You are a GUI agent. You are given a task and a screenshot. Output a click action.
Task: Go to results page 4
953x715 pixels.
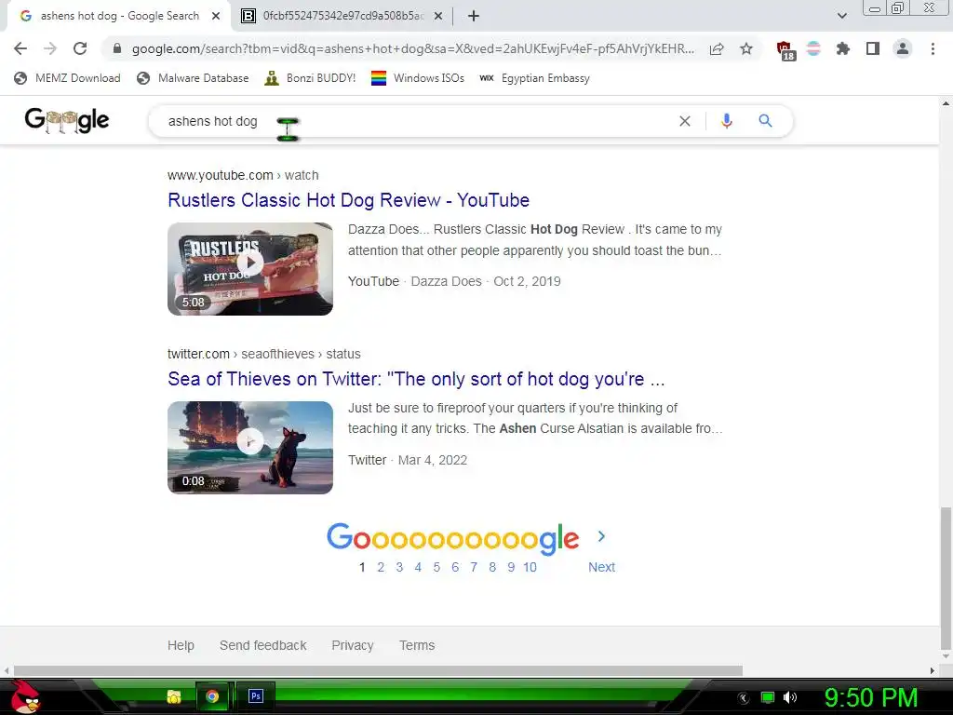pos(418,567)
